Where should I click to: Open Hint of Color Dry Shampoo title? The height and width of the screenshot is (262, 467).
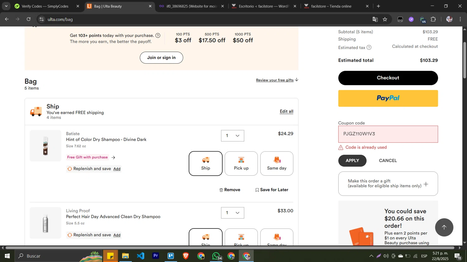pyautogui.click(x=106, y=140)
